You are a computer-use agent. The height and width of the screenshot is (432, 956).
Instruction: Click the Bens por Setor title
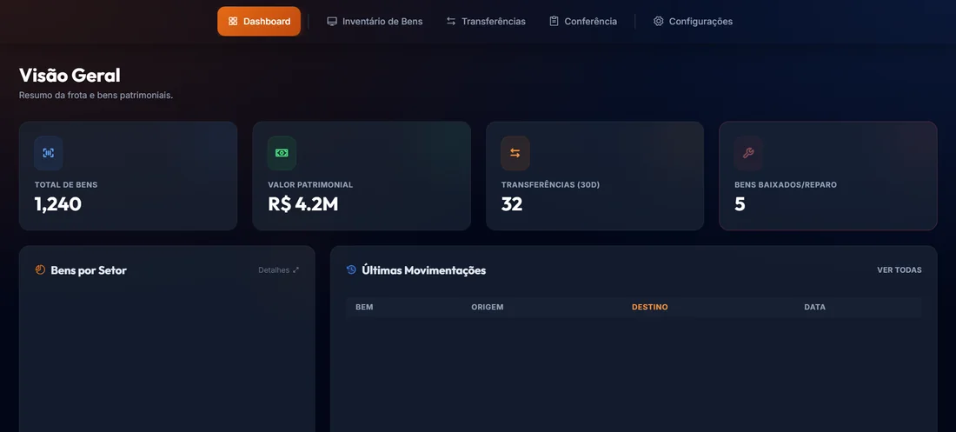[89, 270]
